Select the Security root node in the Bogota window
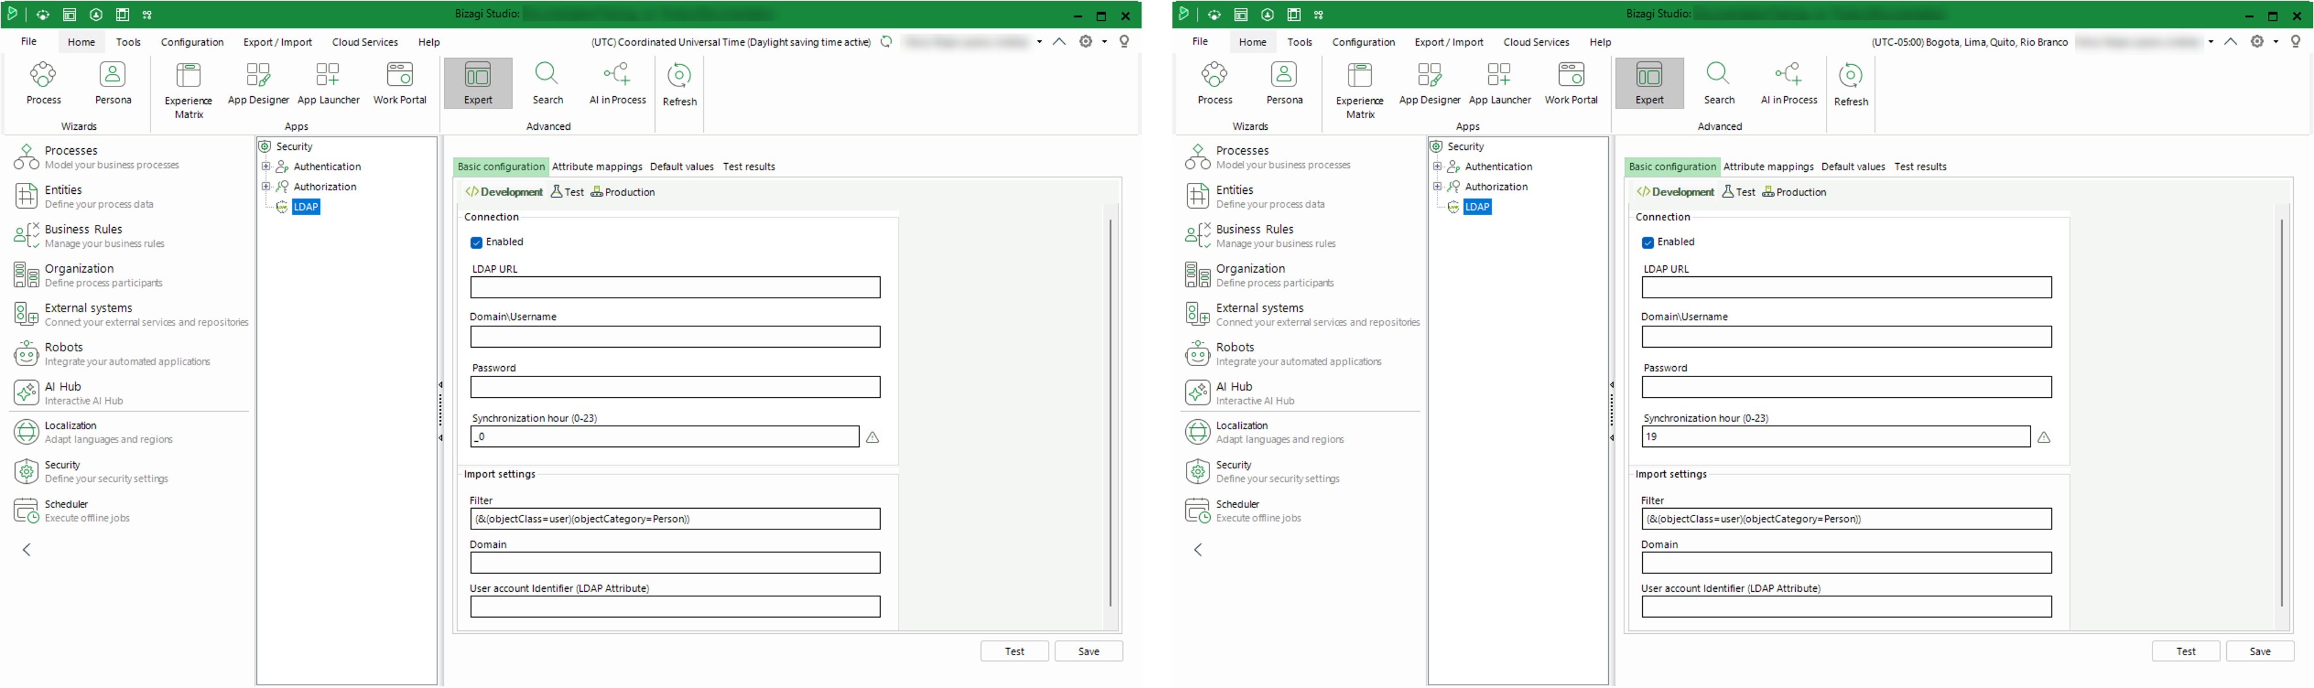This screenshot has height=688, width=2314. (1466, 146)
